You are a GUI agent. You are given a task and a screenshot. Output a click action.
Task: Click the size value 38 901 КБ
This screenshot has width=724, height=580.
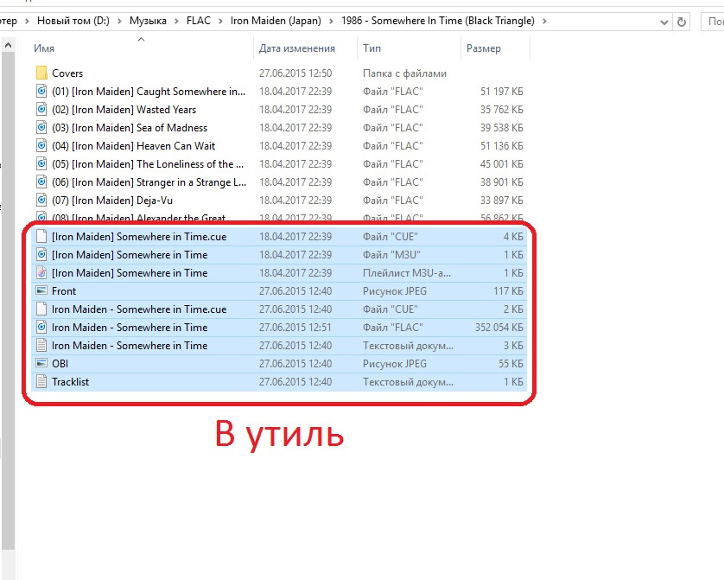tap(501, 182)
